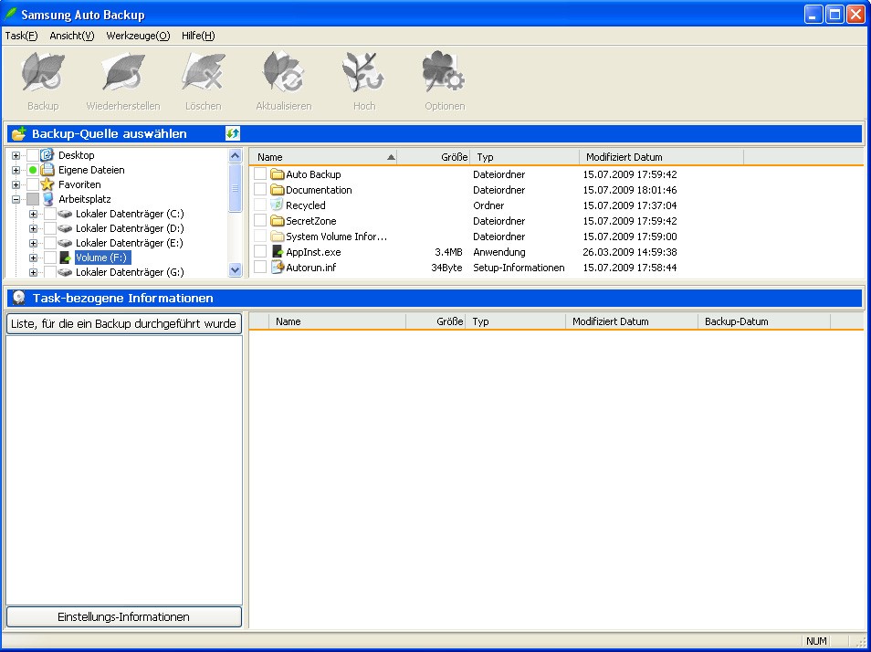871x652 pixels.
Task: Click the drive icon of Lokaler Datenträger (G:)
Action: tap(65, 272)
